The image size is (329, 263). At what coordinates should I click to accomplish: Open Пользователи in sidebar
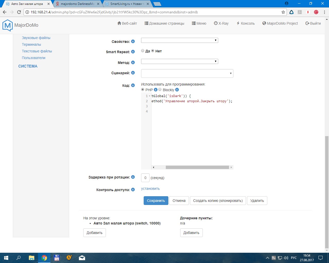pyautogui.click(x=34, y=58)
